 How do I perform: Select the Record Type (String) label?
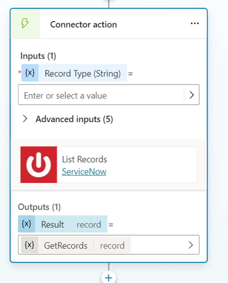point(82,73)
